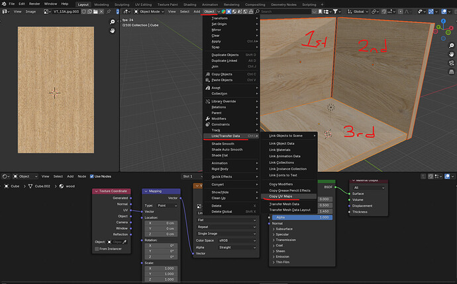Click the camera view icon in the 3D viewport
Screen dimensions: 457x284
pyautogui.click(x=451, y=63)
